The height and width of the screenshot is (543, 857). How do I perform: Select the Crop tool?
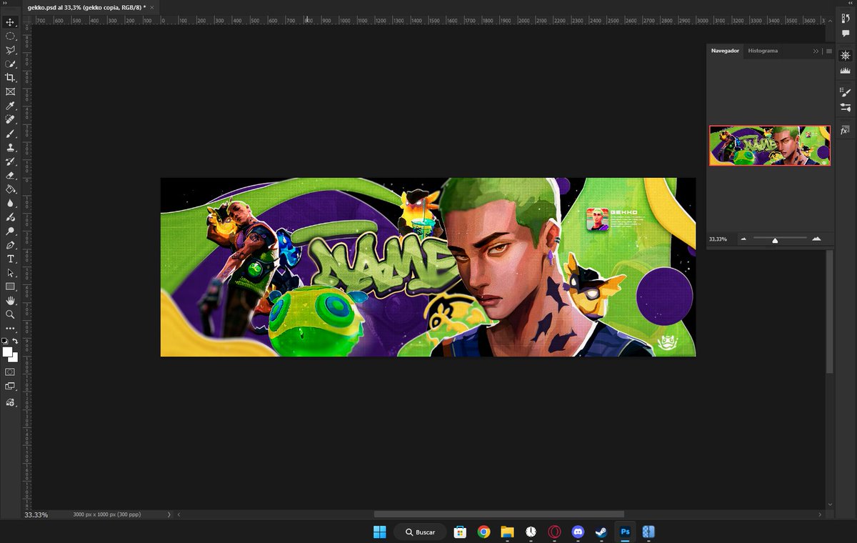pyautogui.click(x=10, y=78)
